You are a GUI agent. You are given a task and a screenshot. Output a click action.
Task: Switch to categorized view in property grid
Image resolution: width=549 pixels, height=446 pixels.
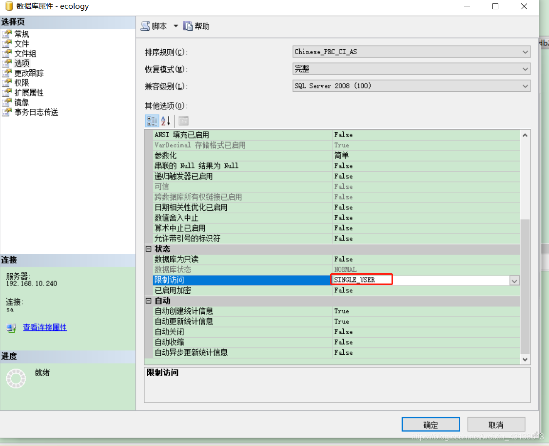[152, 121]
